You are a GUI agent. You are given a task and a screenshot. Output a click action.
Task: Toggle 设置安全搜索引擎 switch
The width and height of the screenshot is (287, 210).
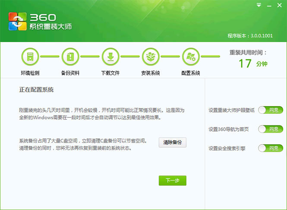point(271,148)
